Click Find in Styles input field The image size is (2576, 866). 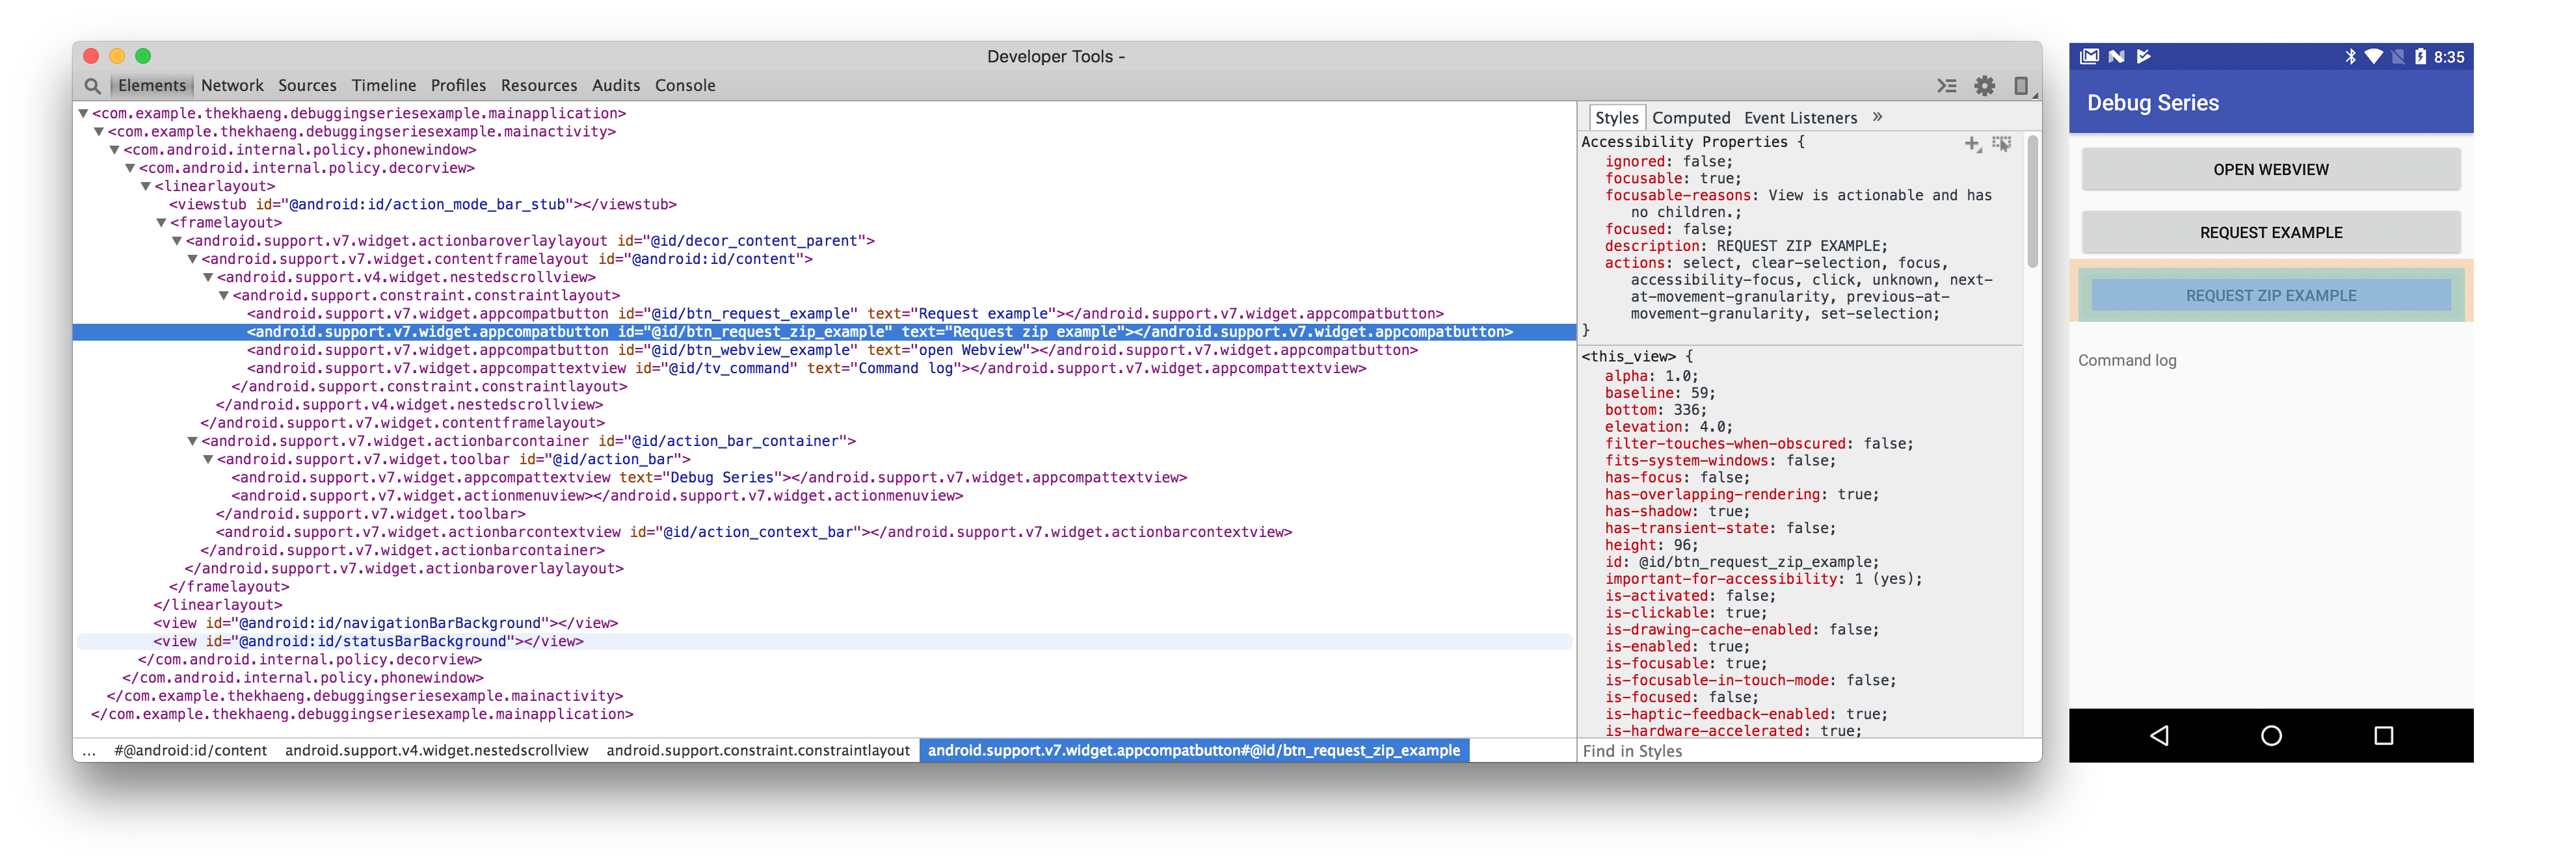[x=1808, y=751]
